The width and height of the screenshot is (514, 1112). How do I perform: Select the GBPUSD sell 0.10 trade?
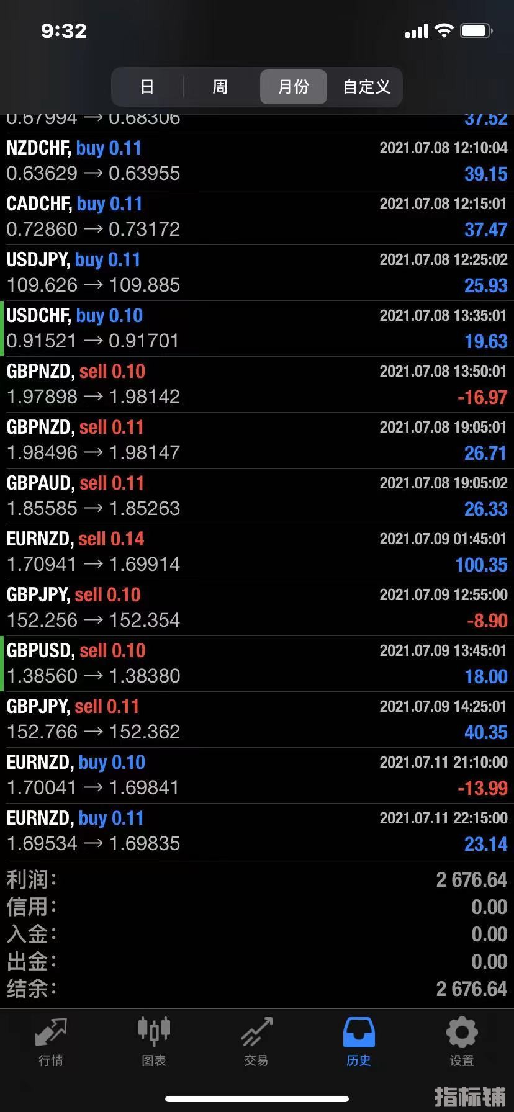(257, 664)
